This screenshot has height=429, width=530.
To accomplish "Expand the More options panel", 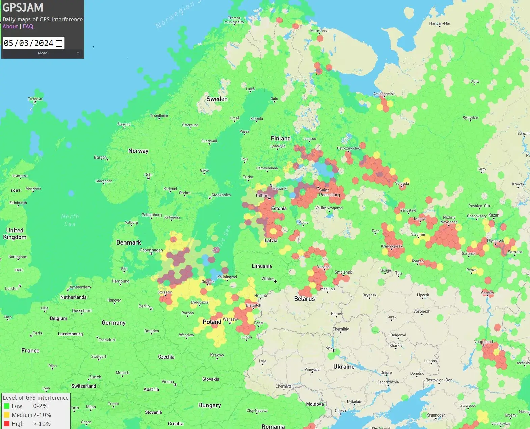I will tap(43, 53).
